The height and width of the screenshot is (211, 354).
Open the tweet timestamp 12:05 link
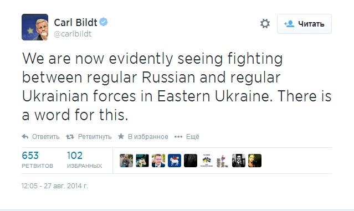coord(55,186)
